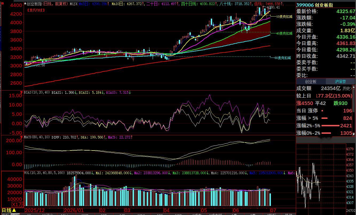356x215 pixels.
Task: Click the 四十日线 4030.822 legend value
Action: (199, 4)
